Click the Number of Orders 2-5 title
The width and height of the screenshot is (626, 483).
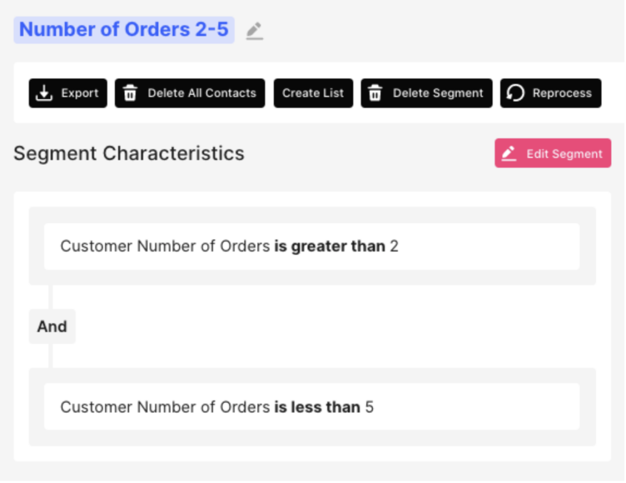pyautogui.click(x=124, y=30)
